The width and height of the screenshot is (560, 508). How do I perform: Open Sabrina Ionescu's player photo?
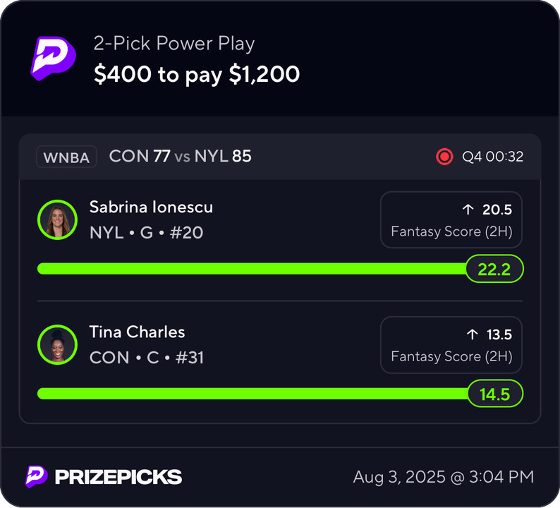58,219
